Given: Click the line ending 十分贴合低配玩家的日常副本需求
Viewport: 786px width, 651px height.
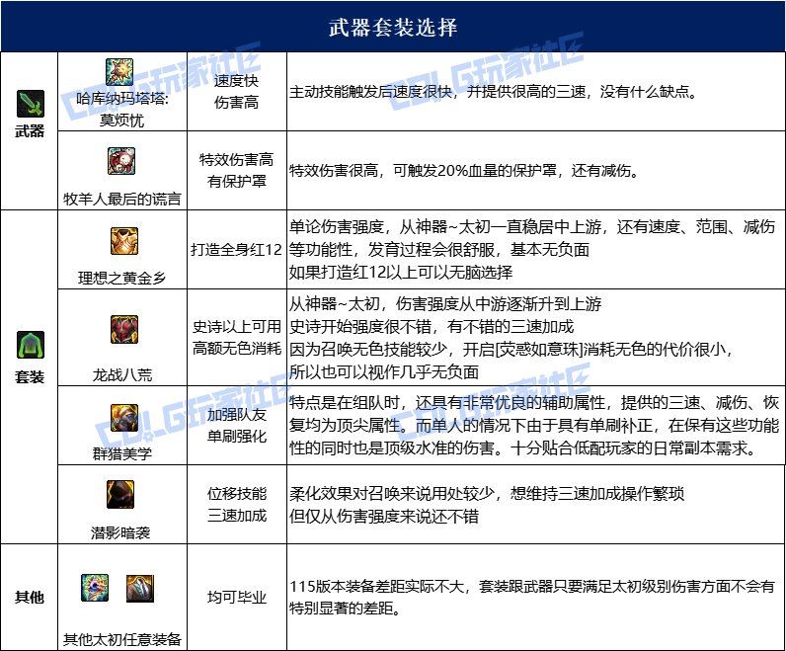Looking at the screenshot, I should tap(523, 448).
